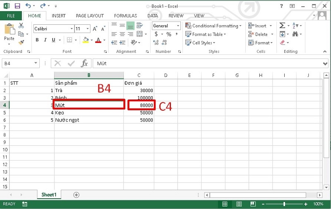Toggle the Bottom Align button

(130, 26)
